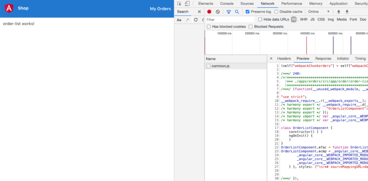Refresh the search results
368x181 pixels.
(195, 20)
